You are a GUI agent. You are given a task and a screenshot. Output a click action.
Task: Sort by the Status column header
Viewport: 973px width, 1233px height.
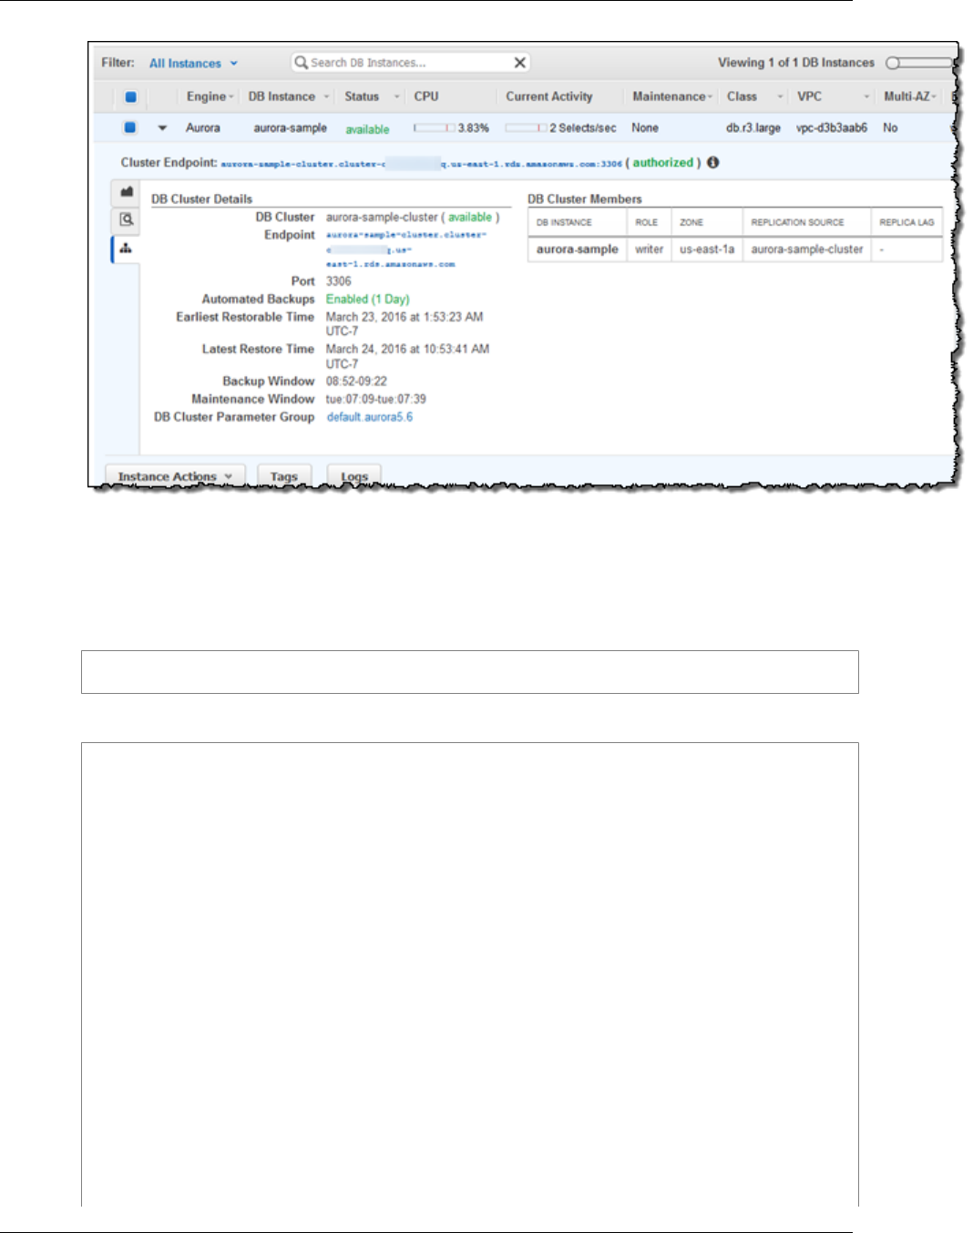tap(372, 97)
